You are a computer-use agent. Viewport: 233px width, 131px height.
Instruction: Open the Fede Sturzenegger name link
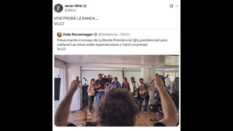click(78, 34)
